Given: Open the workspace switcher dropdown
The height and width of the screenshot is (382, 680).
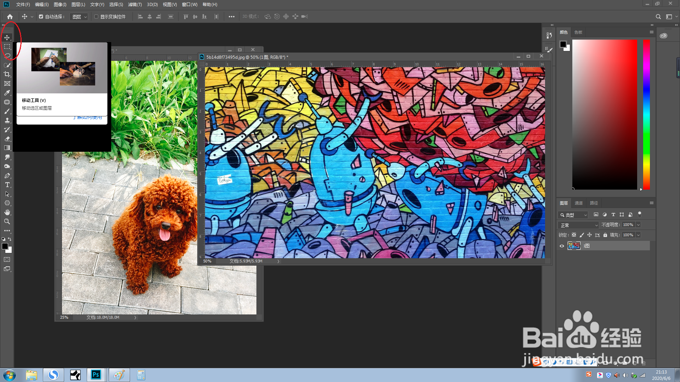Looking at the screenshot, I should (671, 17).
